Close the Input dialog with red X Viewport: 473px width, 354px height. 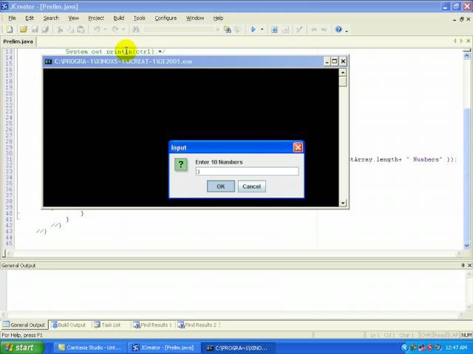point(298,147)
